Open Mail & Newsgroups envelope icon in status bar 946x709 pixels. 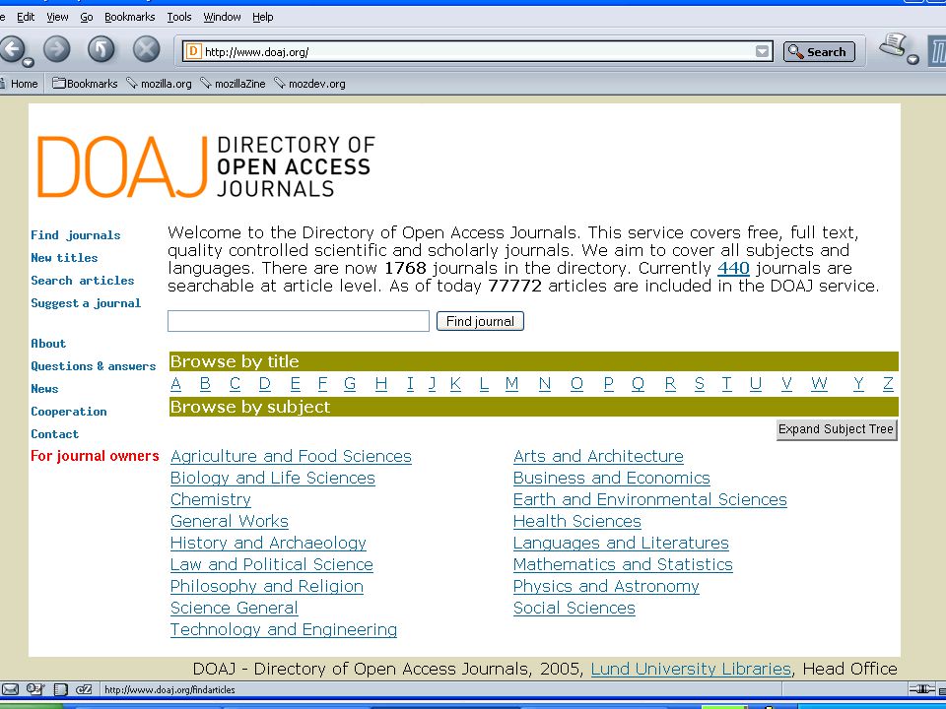click(10, 689)
